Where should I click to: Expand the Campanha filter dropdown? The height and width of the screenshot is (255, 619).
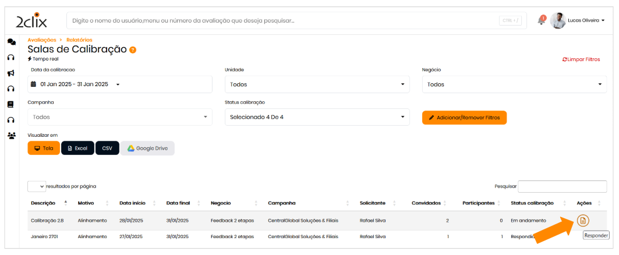(120, 117)
